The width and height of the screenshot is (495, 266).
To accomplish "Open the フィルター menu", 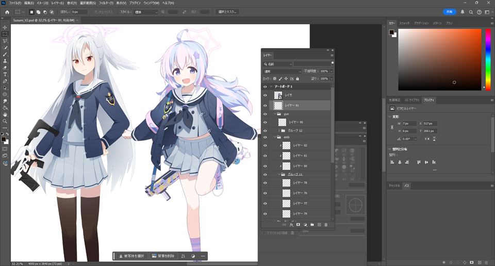I will (105, 3).
